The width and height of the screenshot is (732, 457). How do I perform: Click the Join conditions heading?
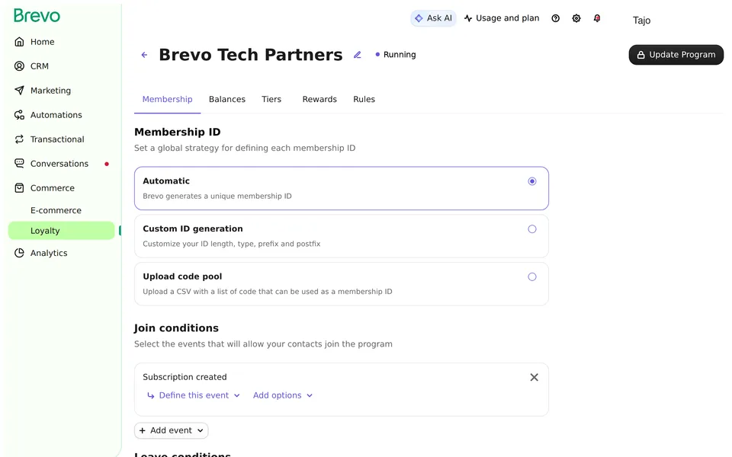click(176, 328)
